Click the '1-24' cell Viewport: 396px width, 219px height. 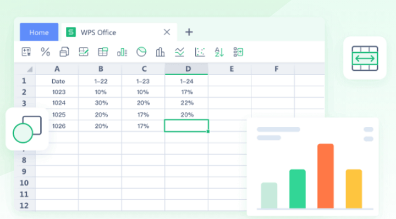pos(186,81)
